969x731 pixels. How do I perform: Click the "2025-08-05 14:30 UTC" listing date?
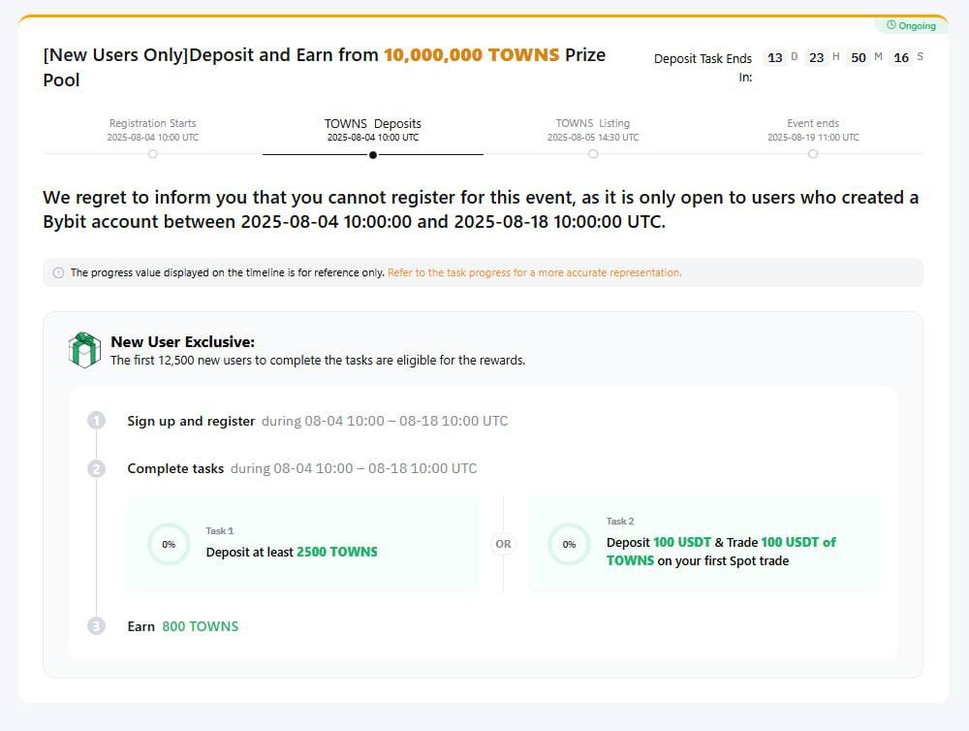coord(593,138)
